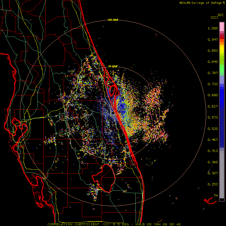Click the [CC] units label
226x226 pixels.
(214, 17)
